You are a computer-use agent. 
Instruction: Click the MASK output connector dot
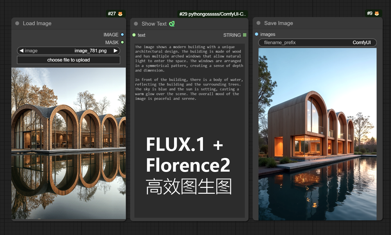pyautogui.click(x=122, y=42)
